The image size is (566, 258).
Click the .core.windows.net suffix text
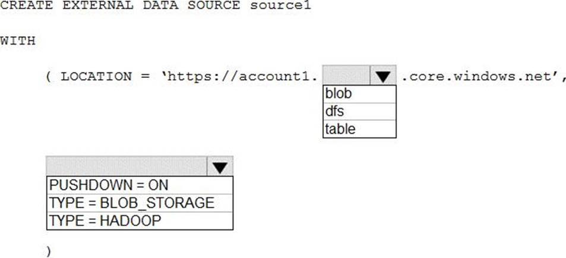480,77
